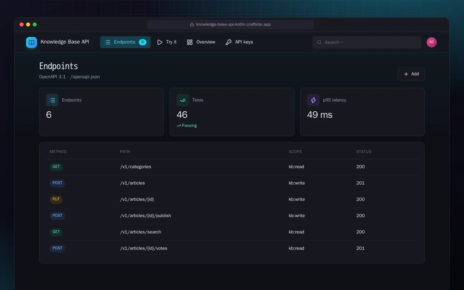Click the Tests double-check icon
464x290 pixels.
183,100
